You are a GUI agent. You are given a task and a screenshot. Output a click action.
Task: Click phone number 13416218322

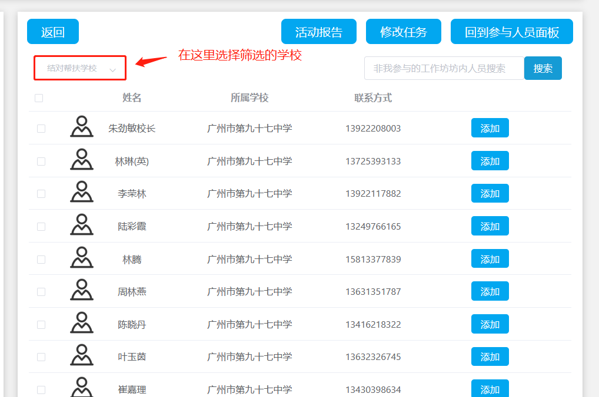click(373, 325)
